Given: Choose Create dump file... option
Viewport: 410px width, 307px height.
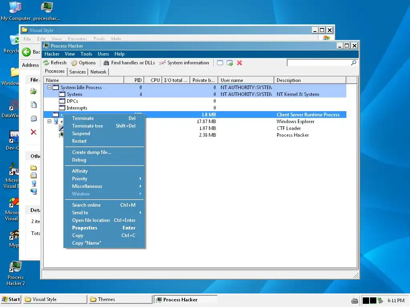Looking at the screenshot, I should tap(104, 152).
